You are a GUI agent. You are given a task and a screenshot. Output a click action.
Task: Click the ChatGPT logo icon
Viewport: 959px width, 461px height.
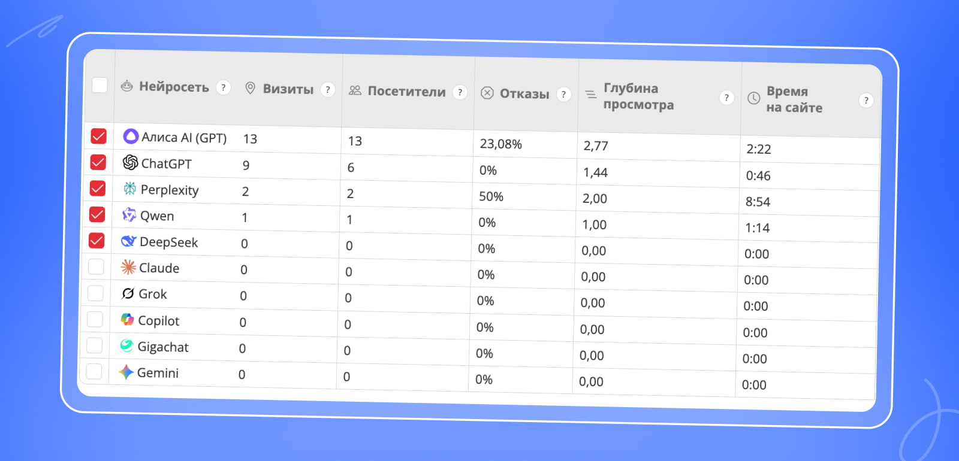130,162
